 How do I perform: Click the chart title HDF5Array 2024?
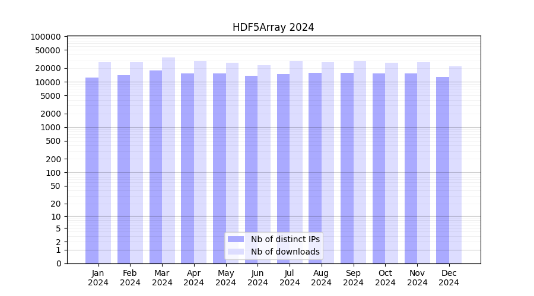coord(273,27)
